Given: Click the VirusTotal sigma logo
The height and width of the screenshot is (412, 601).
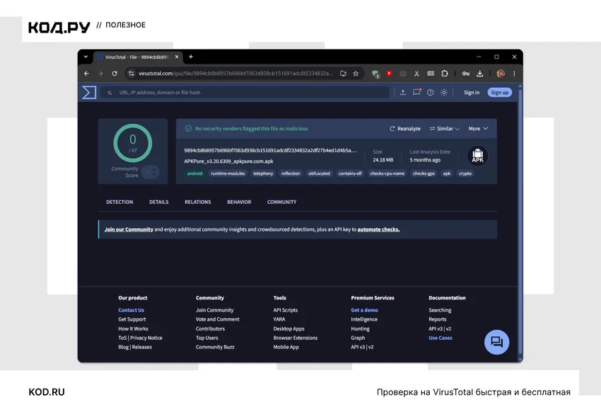Looking at the screenshot, I should point(89,93).
